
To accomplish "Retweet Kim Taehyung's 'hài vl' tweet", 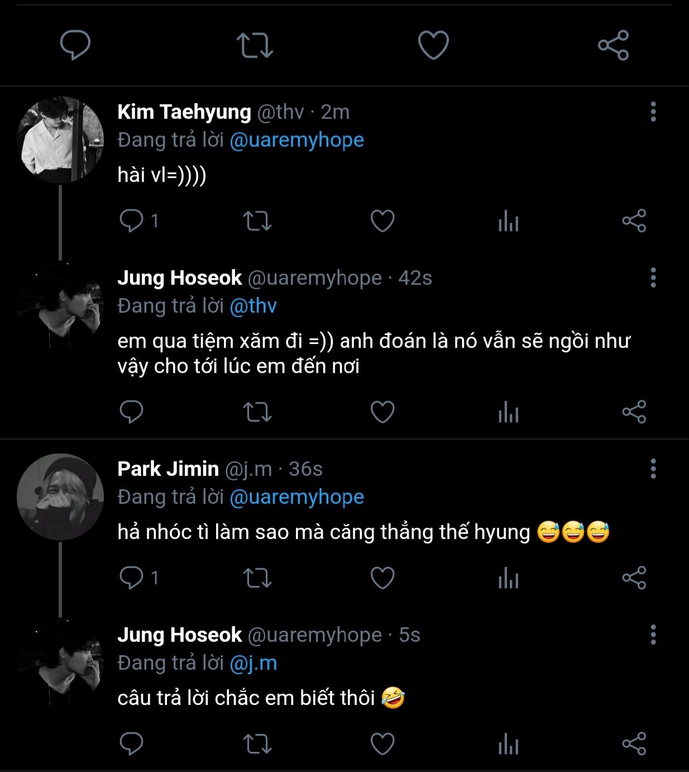I will click(257, 221).
